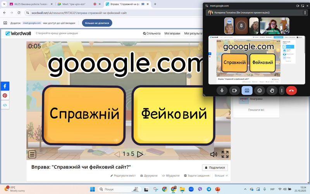Choose the "Фейковий" answer tile

(174, 114)
